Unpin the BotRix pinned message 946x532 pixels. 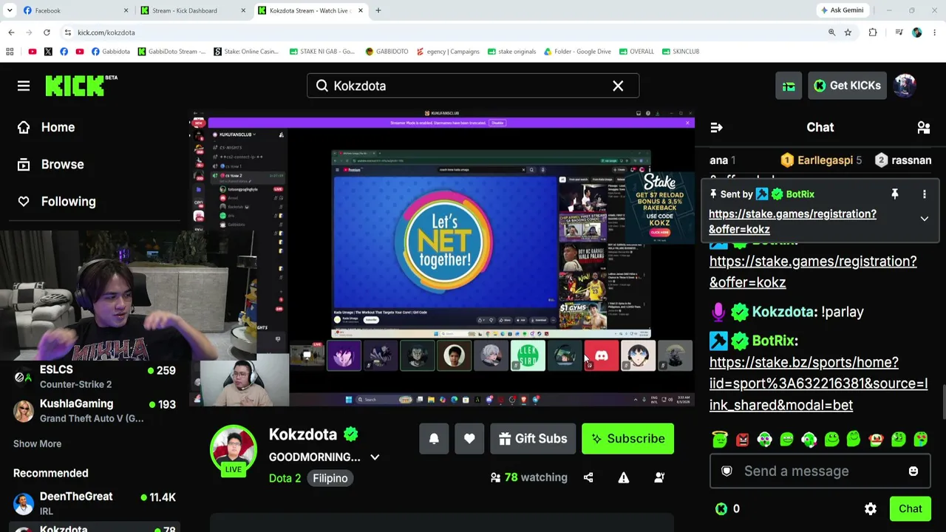point(894,194)
